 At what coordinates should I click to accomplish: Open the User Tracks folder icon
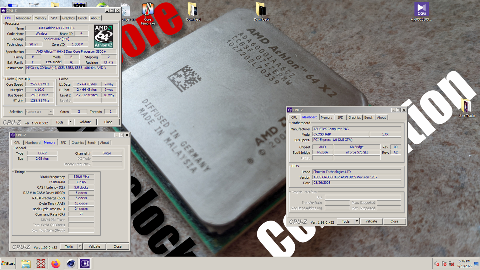point(467,108)
